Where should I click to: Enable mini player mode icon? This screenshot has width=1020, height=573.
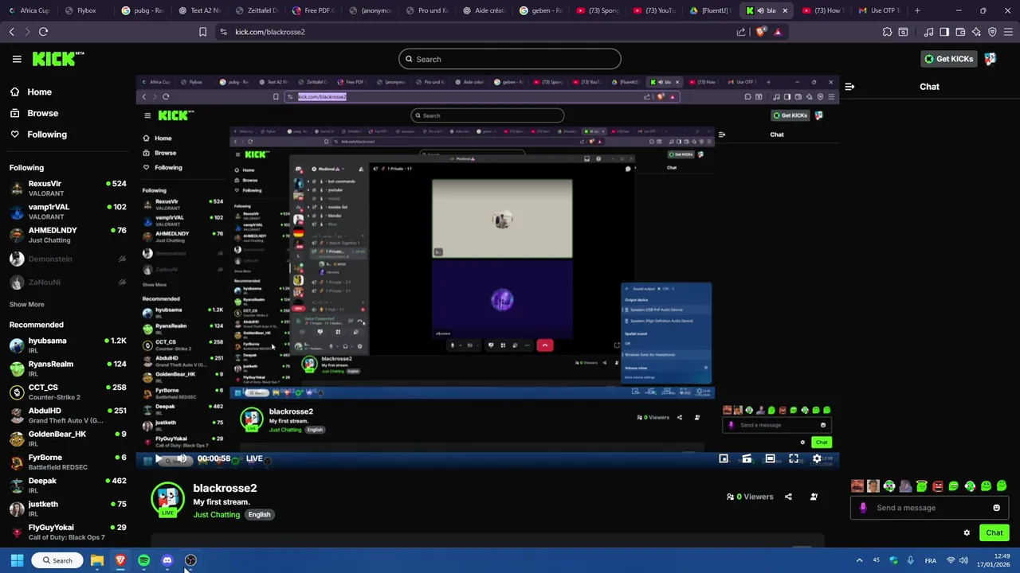724,458
